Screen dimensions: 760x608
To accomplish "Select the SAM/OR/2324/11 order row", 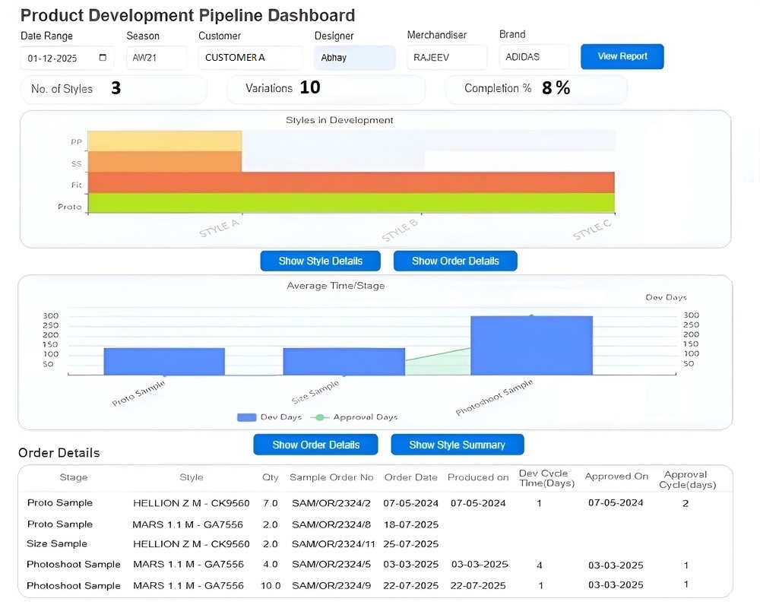I will 375,544.
